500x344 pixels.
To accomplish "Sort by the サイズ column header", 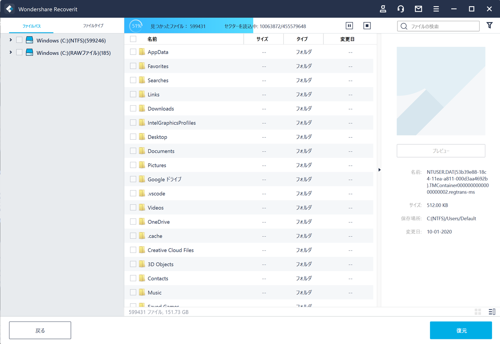I will (262, 39).
